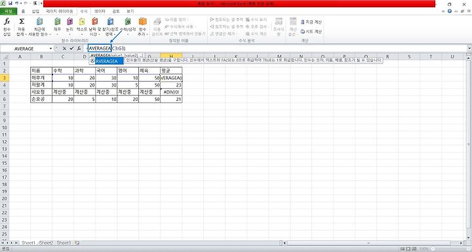Open Calculation Options (계산 옵션)

point(293,27)
